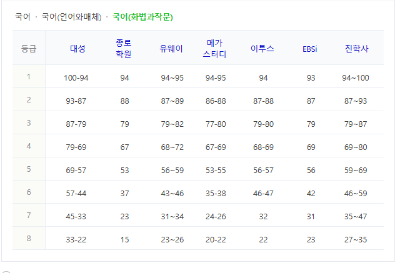Image resolution: width=405 pixels, height=273 pixels.
Task: Select the 59~69 cell under 진학사
Action: [356, 170]
